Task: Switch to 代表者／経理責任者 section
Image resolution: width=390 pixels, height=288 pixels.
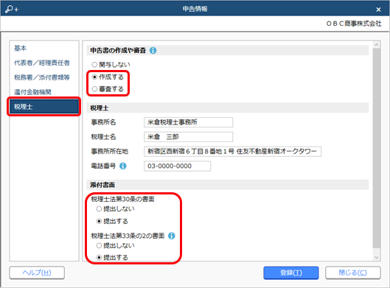Action: point(44,63)
